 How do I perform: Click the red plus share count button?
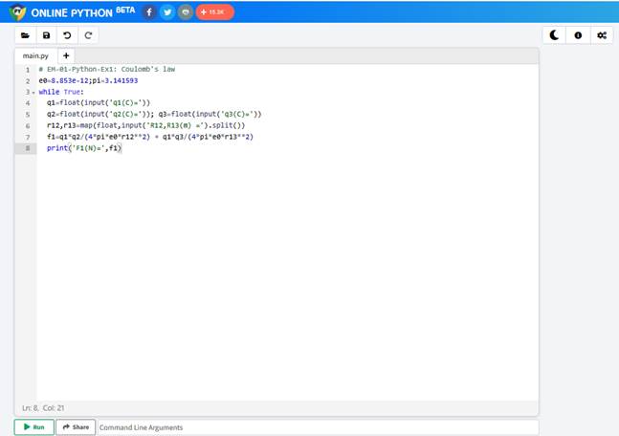tap(214, 12)
